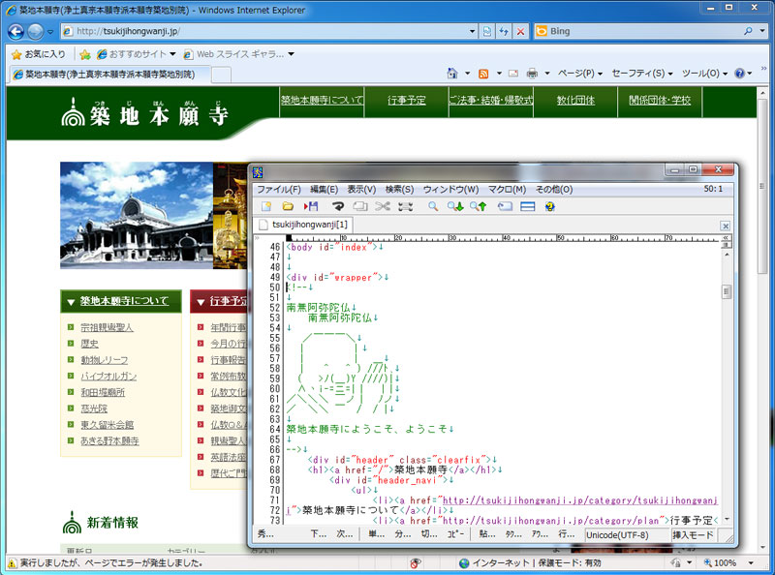This screenshot has width=775, height=575.
Task: Expand the Print button dropdown arrow
Action: (x=547, y=74)
